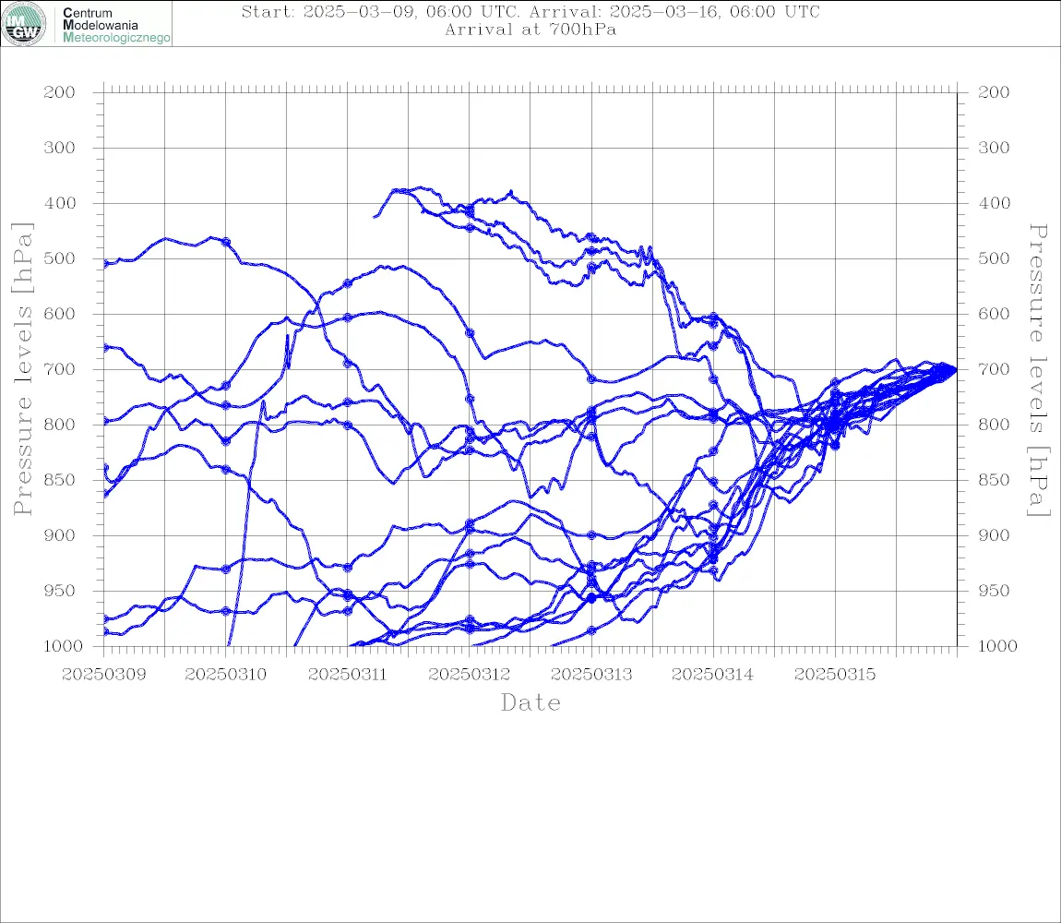Click the right axis 400 label
Viewport: 1061px width, 923px height.
tap(994, 203)
